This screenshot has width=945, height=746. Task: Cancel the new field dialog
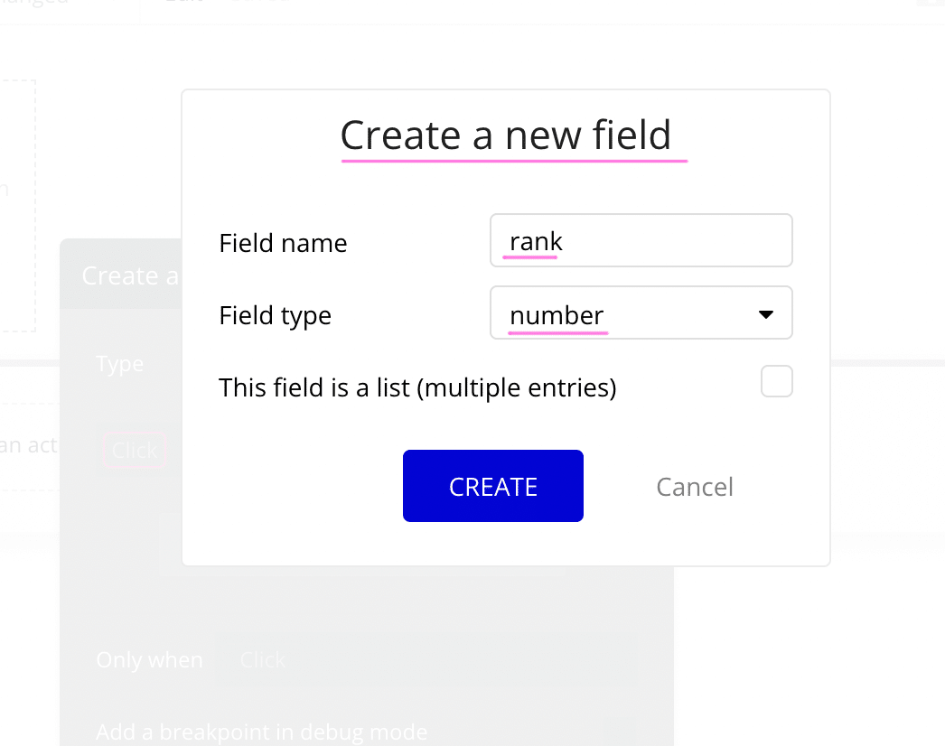pos(694,487)
